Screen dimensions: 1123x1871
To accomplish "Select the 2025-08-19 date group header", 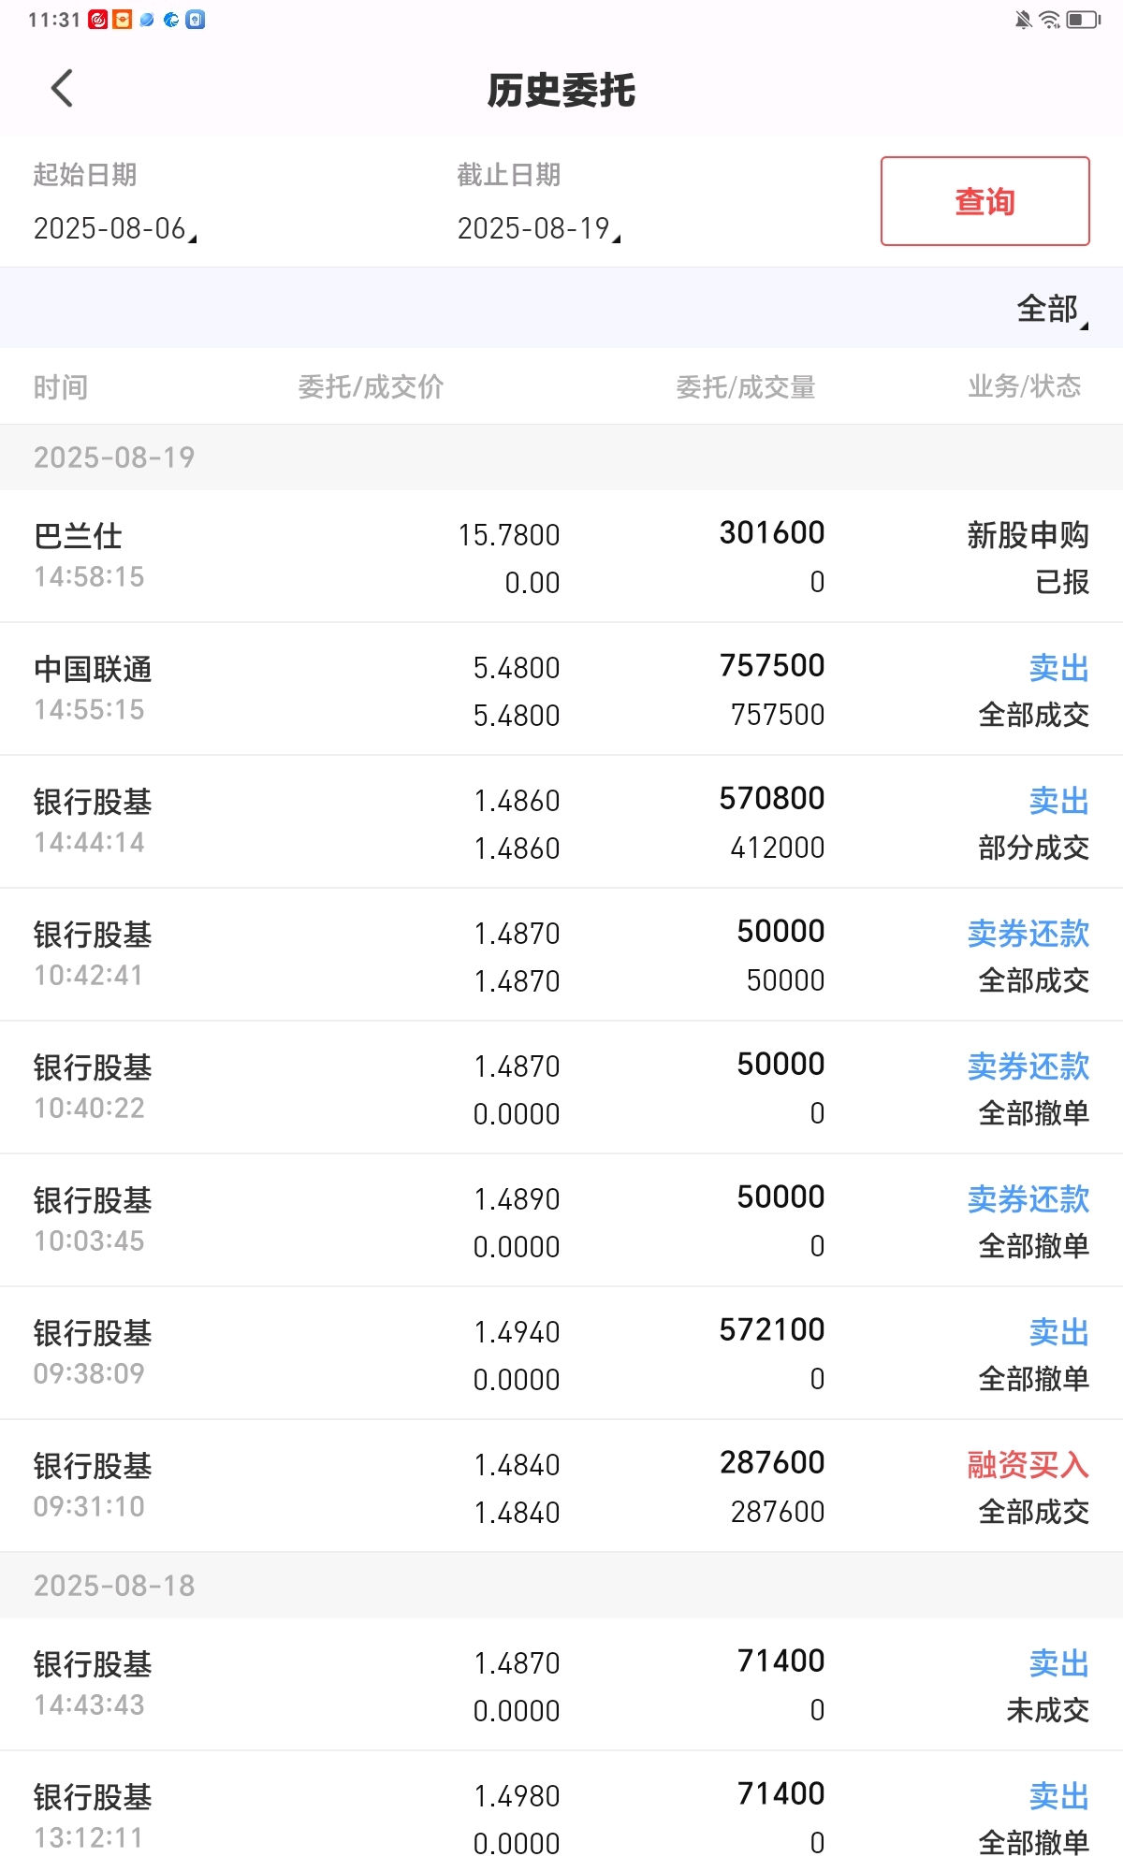I will (561, 457).
